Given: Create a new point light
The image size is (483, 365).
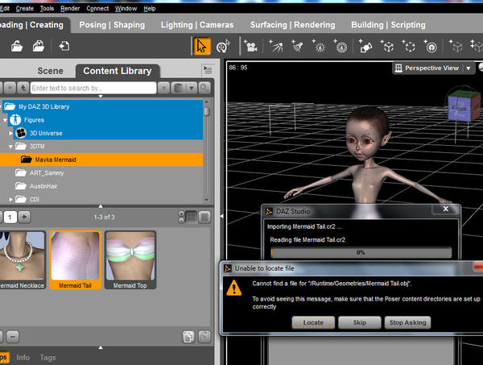Looking at the screenshot, I should [319, 47].
